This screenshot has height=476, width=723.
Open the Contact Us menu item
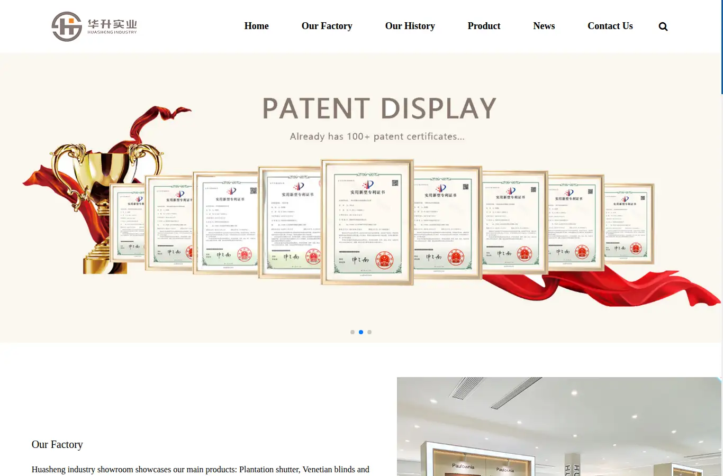(x=610, y=26)
